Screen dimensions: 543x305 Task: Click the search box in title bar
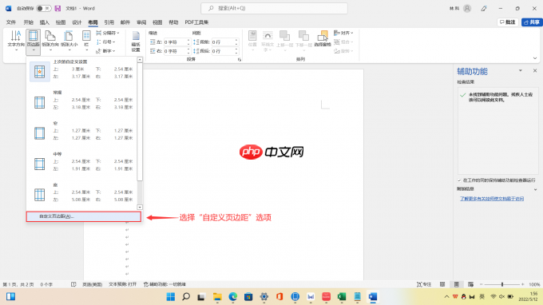click(x=274, y=8)
